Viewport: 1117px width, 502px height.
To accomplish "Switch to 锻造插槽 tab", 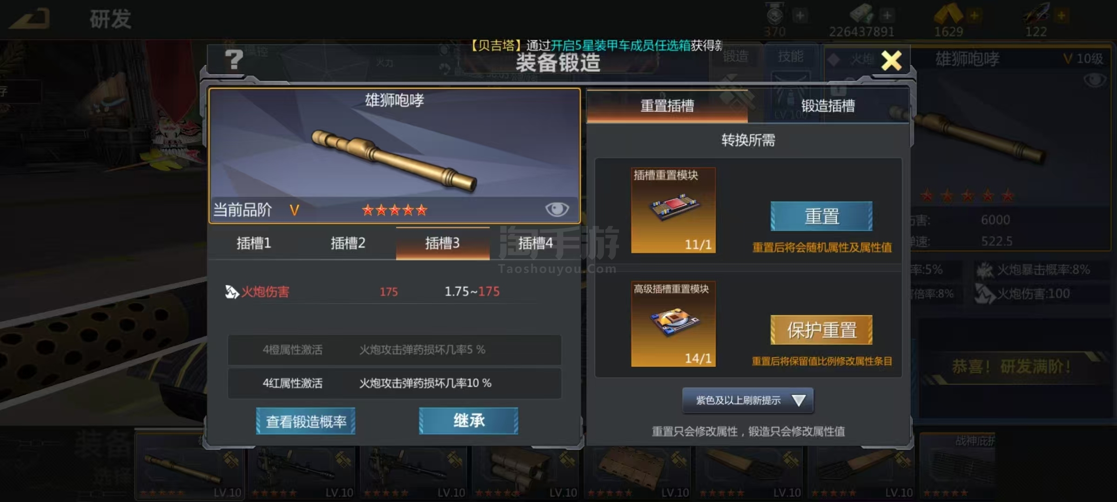I will tap(828, 106).
